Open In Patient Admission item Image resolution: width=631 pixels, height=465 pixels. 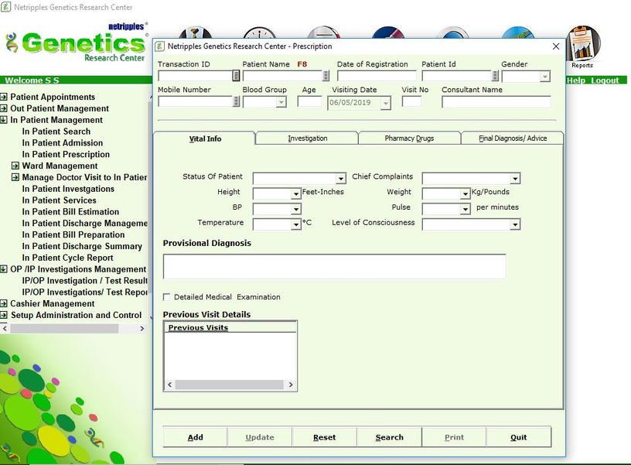pyautogui.click(x=63, y=143)
